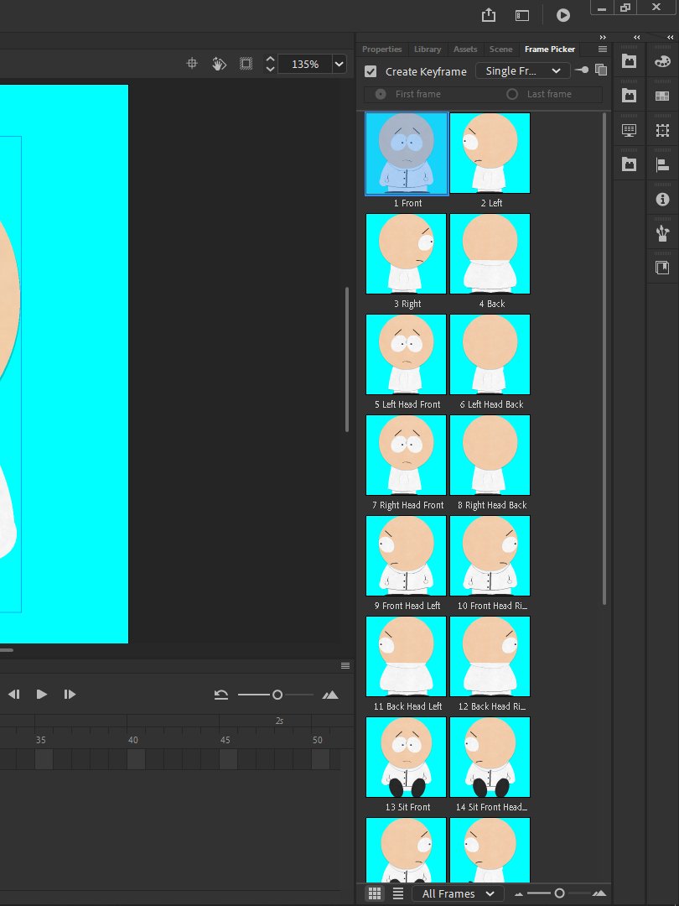Choose the 13 Sit Front thumbnail

click(x=406, y=757)
